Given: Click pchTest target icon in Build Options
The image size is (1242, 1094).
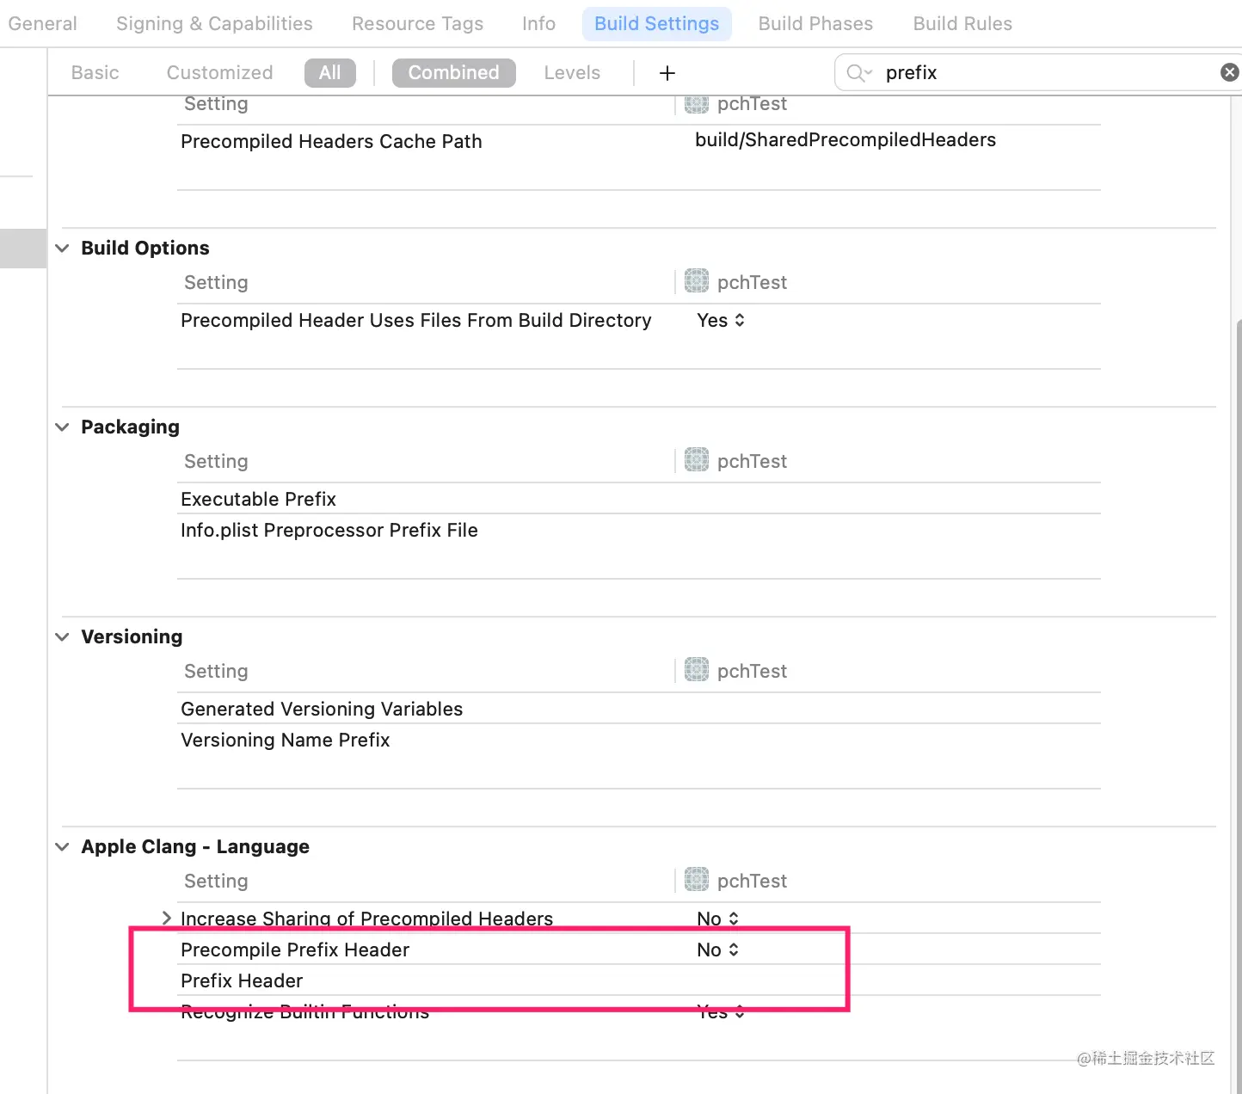Looking at the screenshot, I should (x=697, y=280).
